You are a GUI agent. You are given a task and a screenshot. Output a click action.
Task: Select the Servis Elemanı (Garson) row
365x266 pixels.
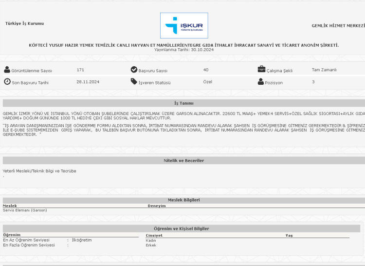[x=24, y=210]
